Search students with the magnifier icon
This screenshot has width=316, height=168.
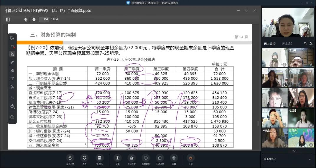(305, 43)
